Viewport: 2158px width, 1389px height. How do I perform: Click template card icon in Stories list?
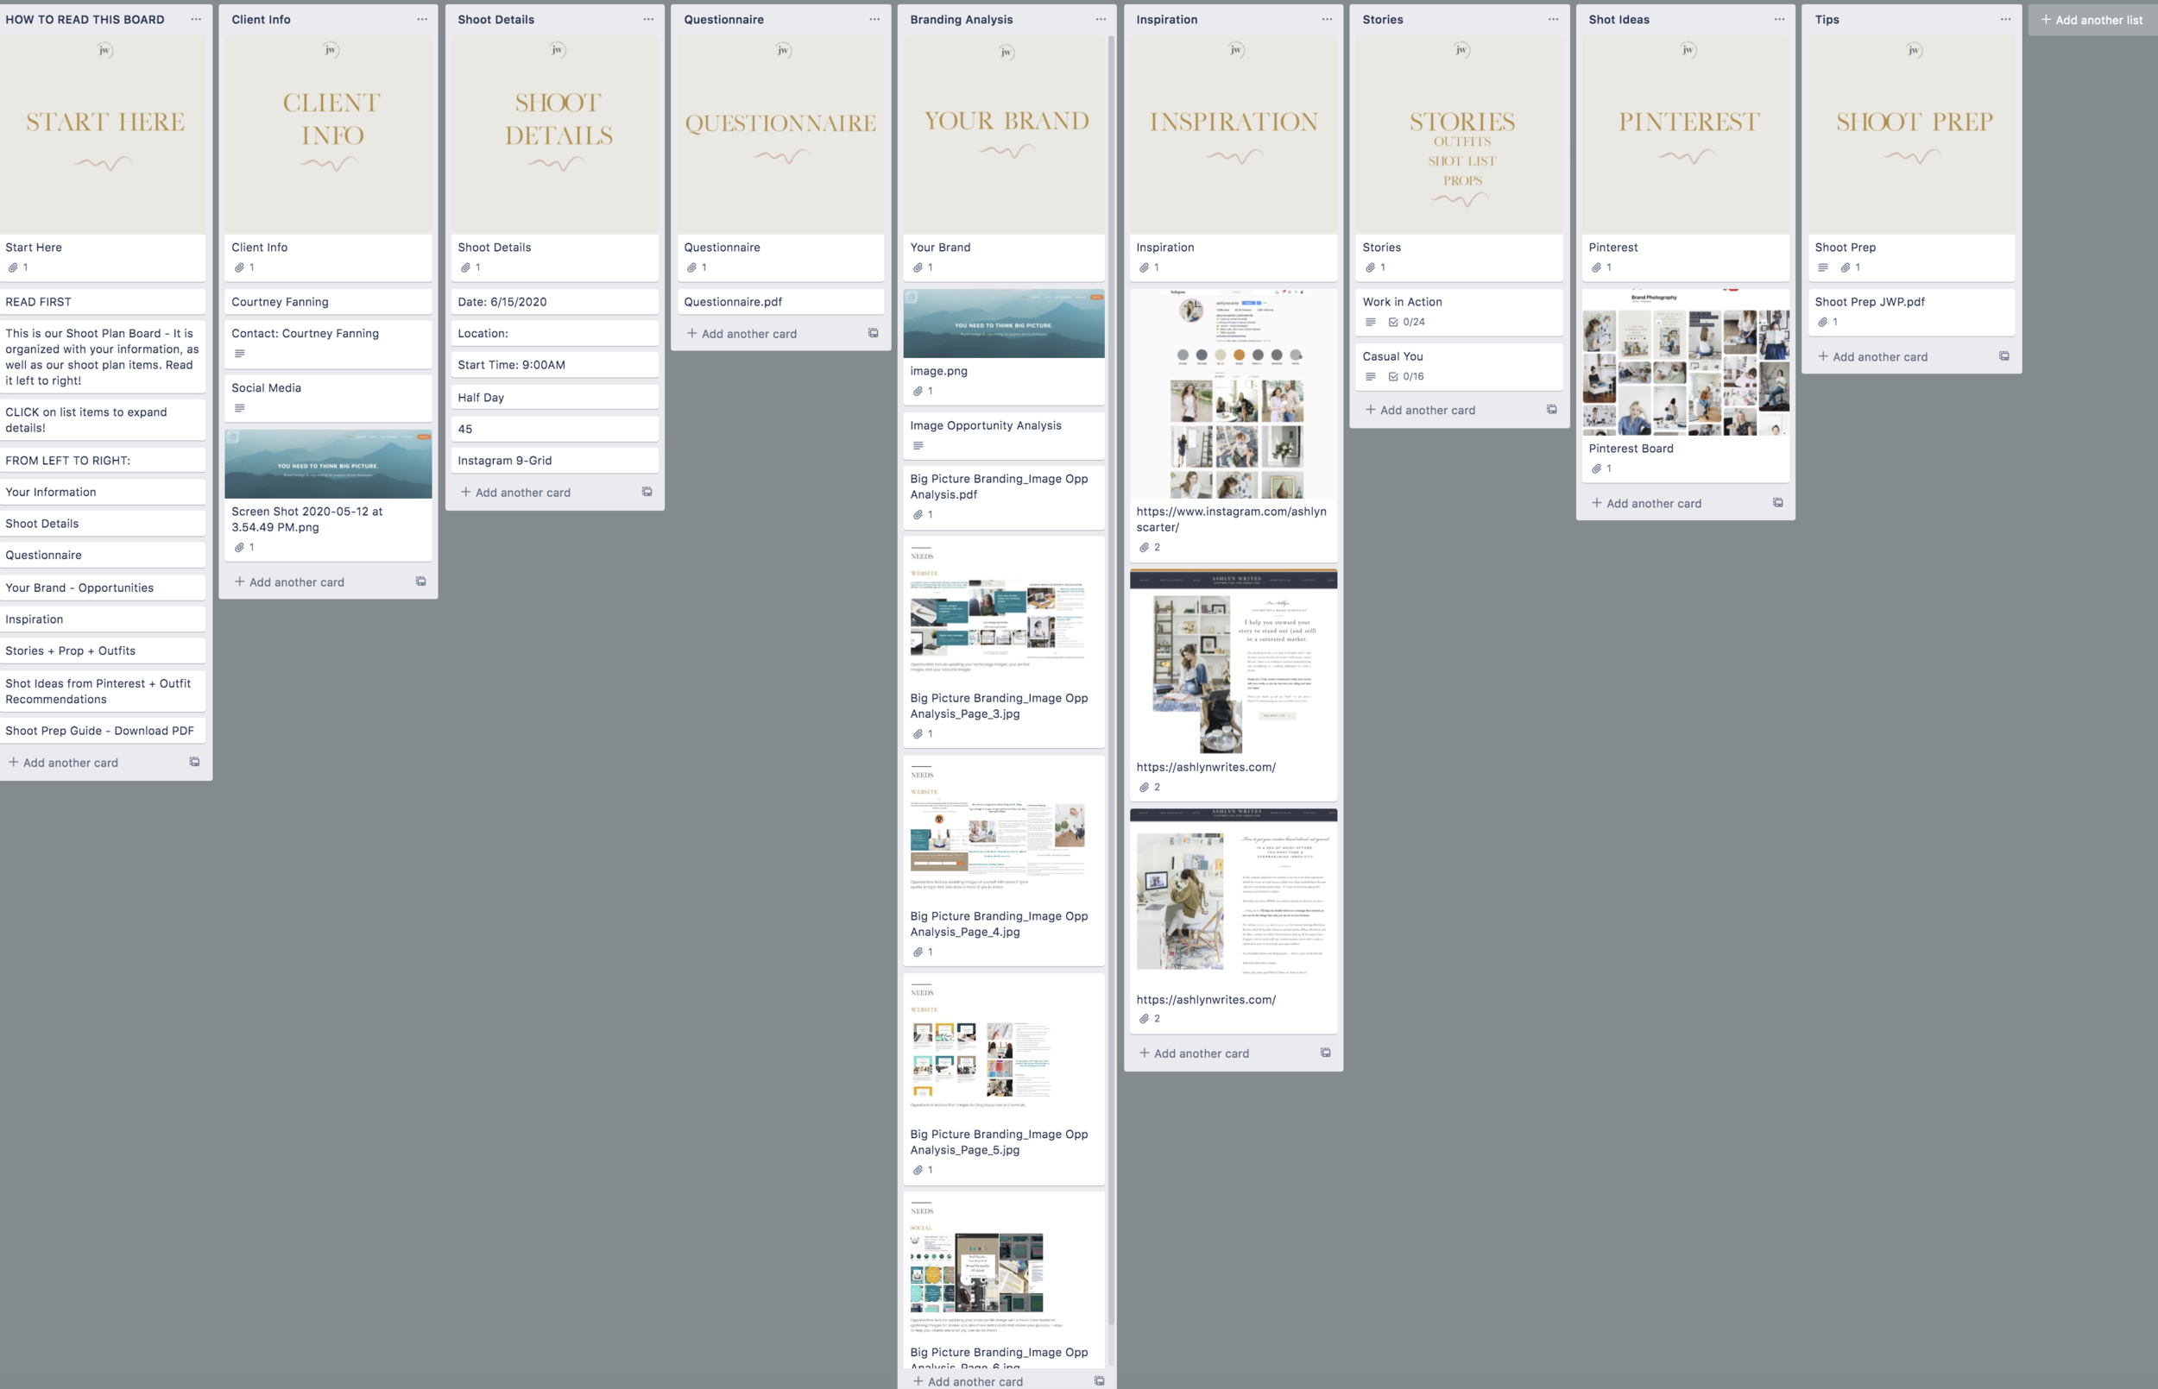[1551, 409]
